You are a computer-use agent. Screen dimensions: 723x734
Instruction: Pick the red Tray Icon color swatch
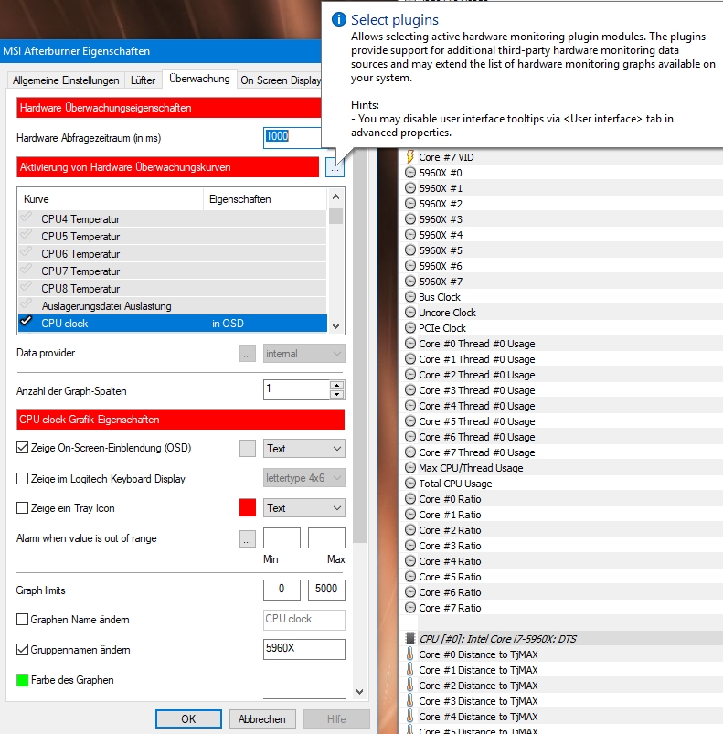click(x=248, y=508)
